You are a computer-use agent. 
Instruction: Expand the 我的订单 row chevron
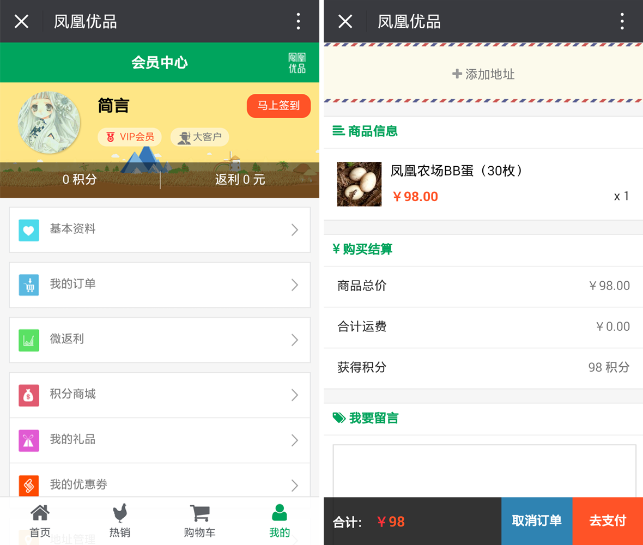pyautogui.click(x=294, y=285)
